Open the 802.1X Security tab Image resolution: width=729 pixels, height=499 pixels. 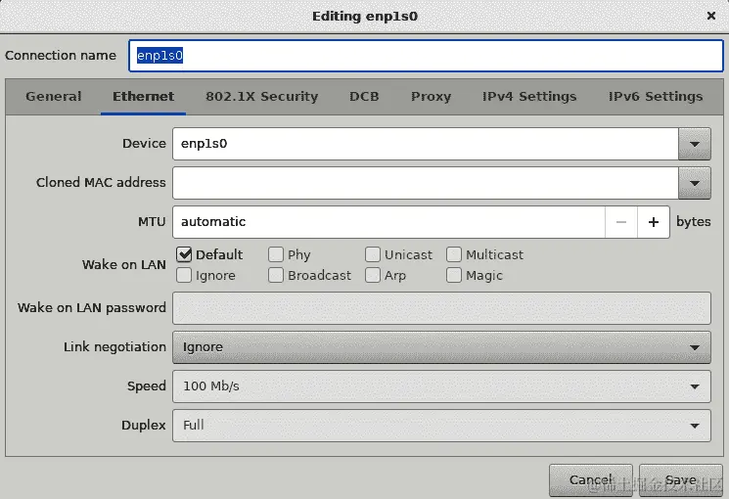click(x=261, y=96)
